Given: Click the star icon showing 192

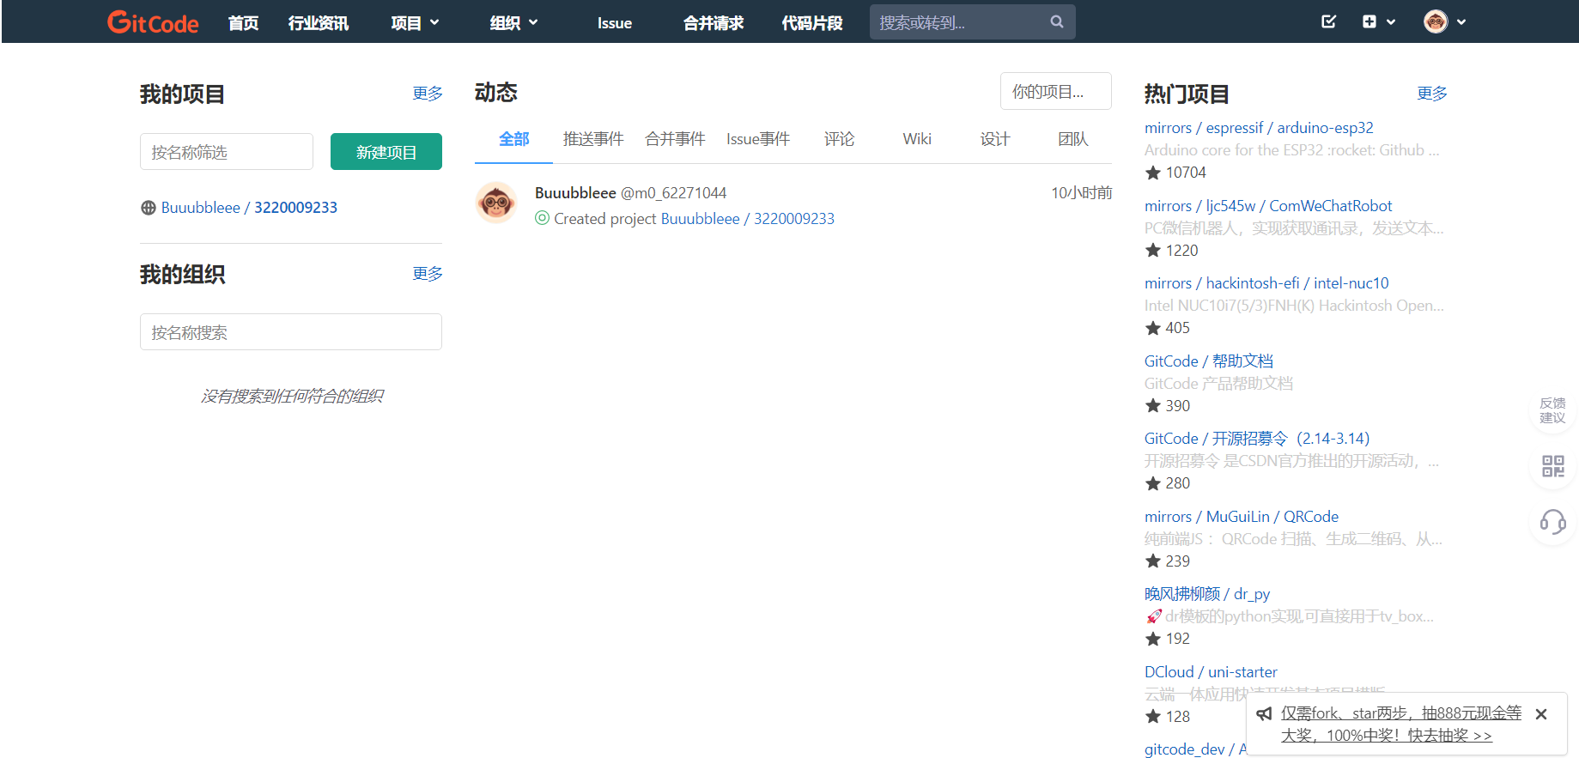Looking at the screenshot, I should coord(1153,639).
